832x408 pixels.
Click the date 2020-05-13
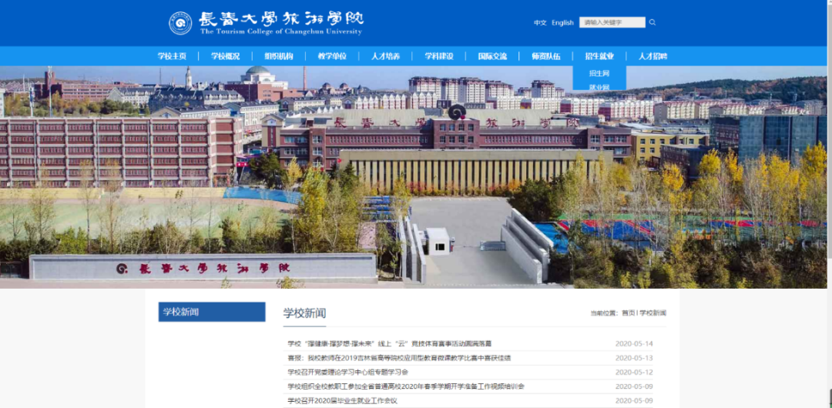(634, 358)
